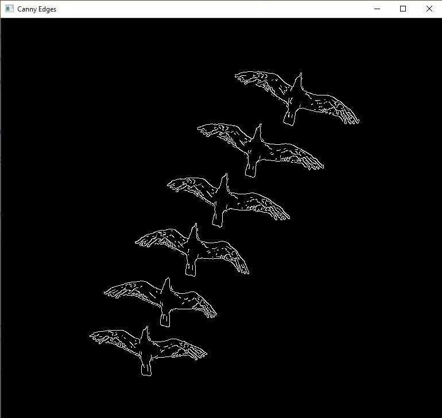Close the Canny Edges window
This screenshot has height=418, width=442.
429,9
